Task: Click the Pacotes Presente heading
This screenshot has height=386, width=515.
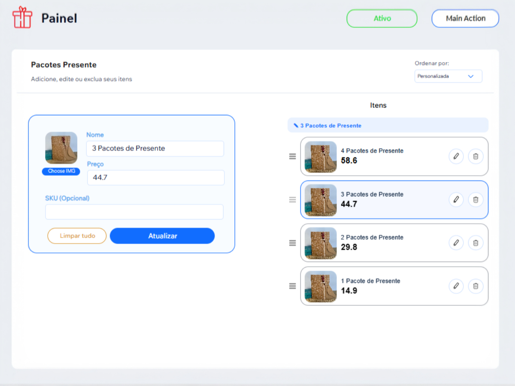Action: point(64,65)
